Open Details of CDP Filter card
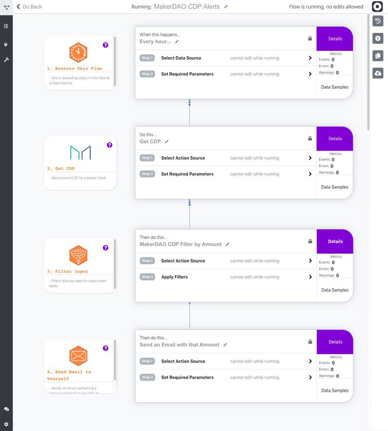388x431 pixels. click(335, 241)
